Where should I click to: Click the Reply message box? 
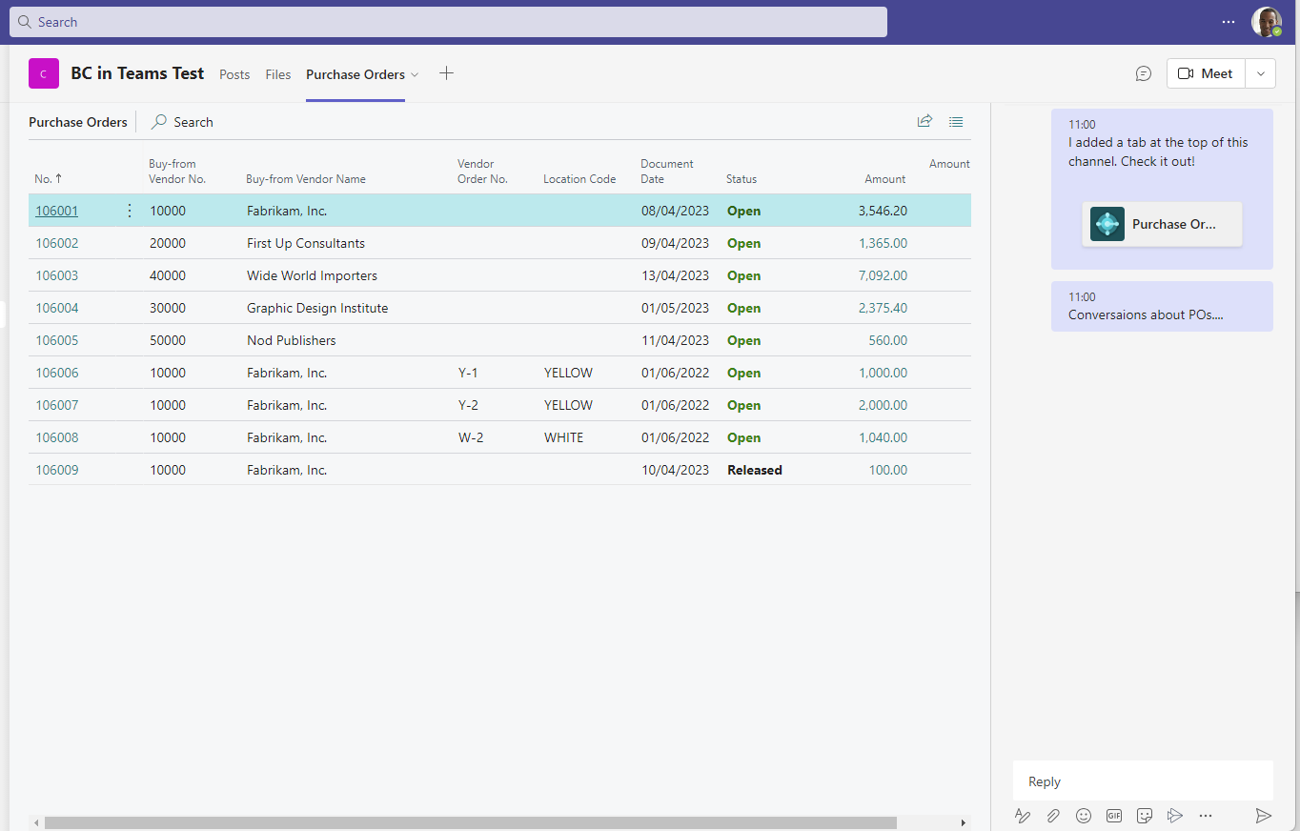[x=1143, y=781]
